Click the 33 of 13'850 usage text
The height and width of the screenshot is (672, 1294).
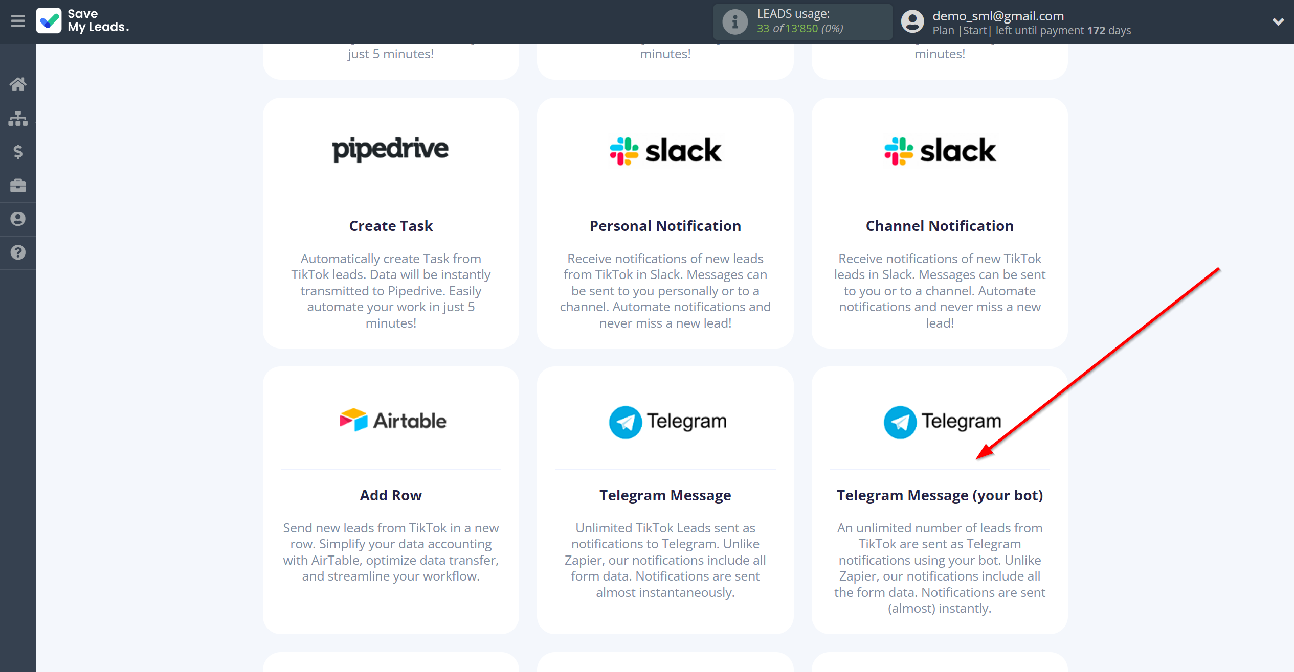pos(800,29)
